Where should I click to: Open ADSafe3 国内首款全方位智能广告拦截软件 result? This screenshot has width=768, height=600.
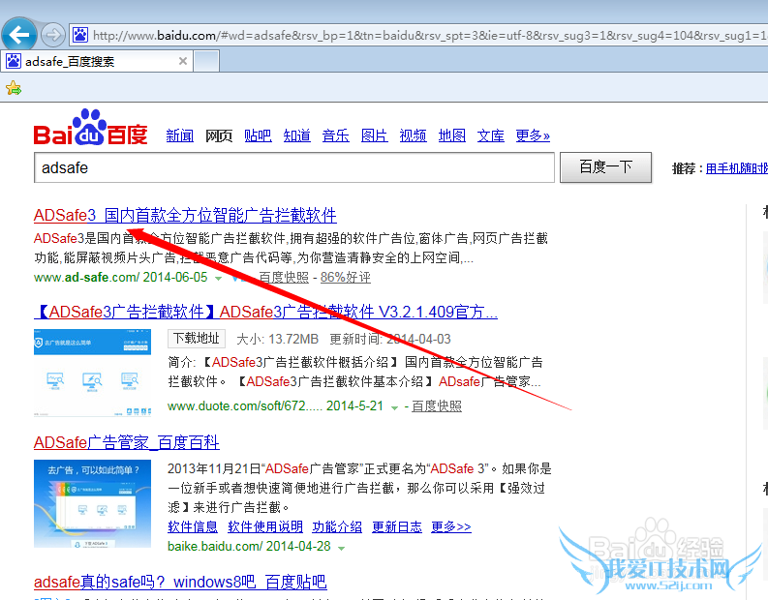coord(185,216)
